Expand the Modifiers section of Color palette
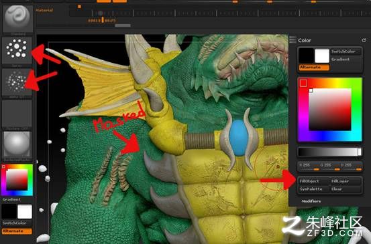Viewport: 371px width, 244px height. [311, 201]
